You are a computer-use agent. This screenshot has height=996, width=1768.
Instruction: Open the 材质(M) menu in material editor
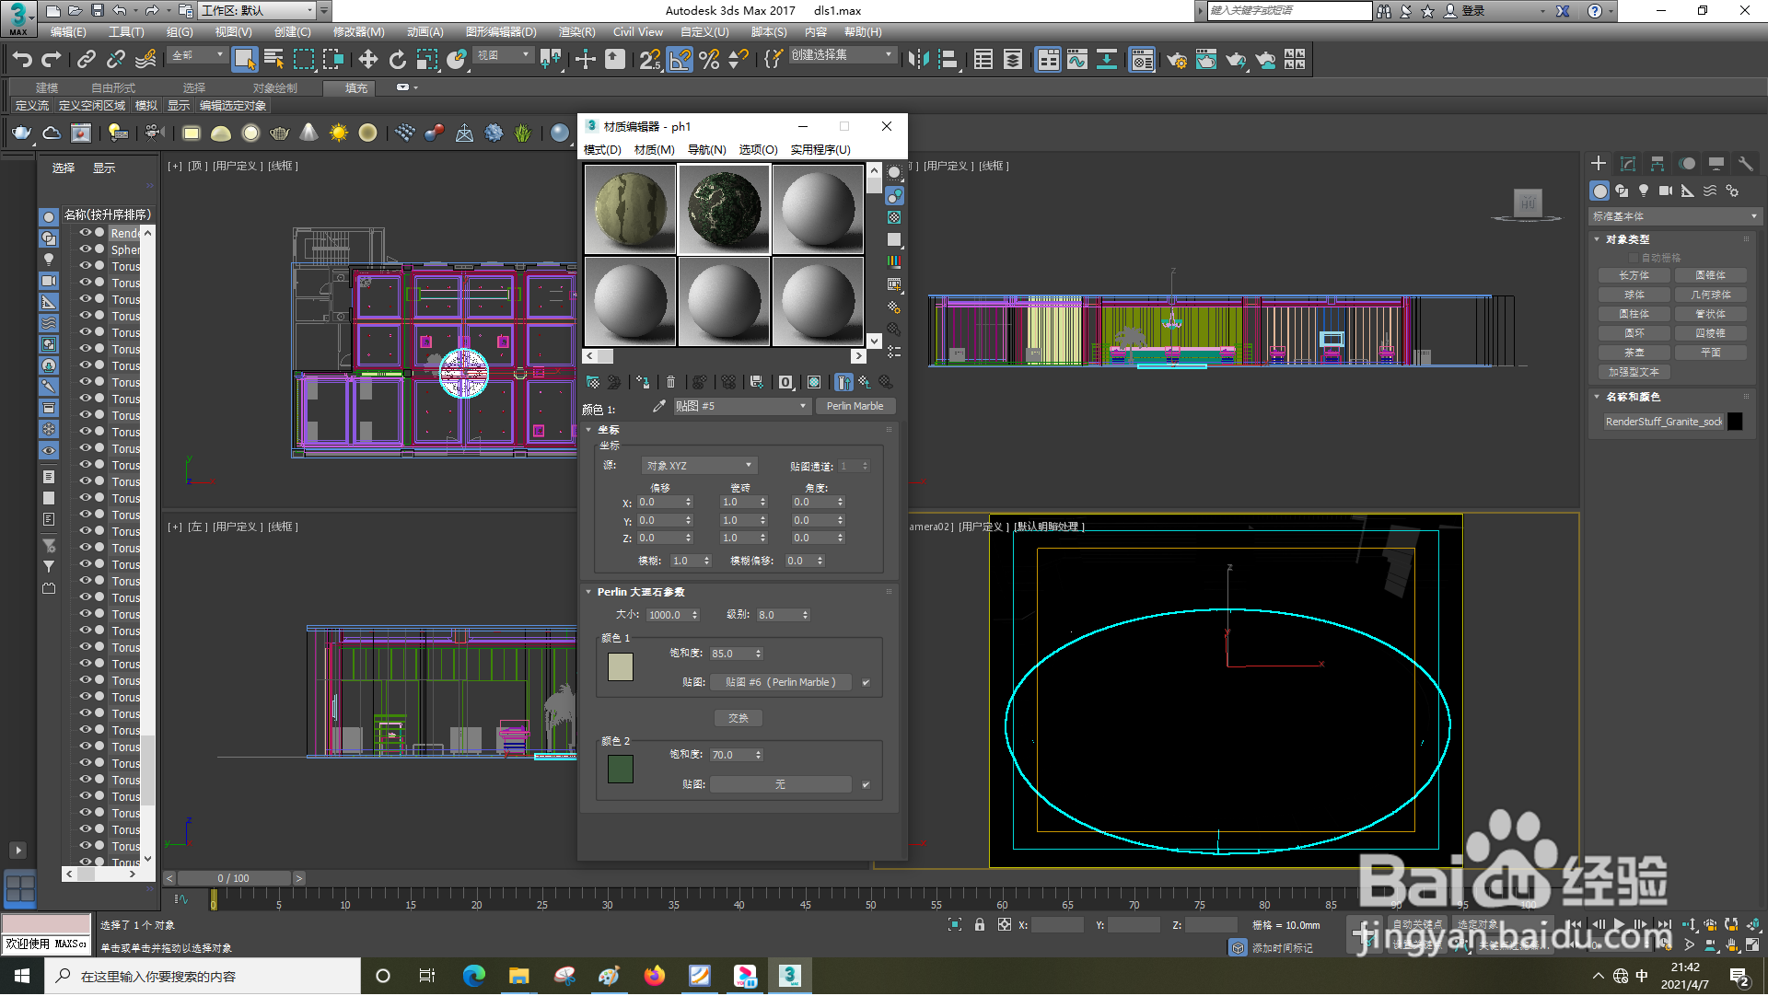click(654, 150)
